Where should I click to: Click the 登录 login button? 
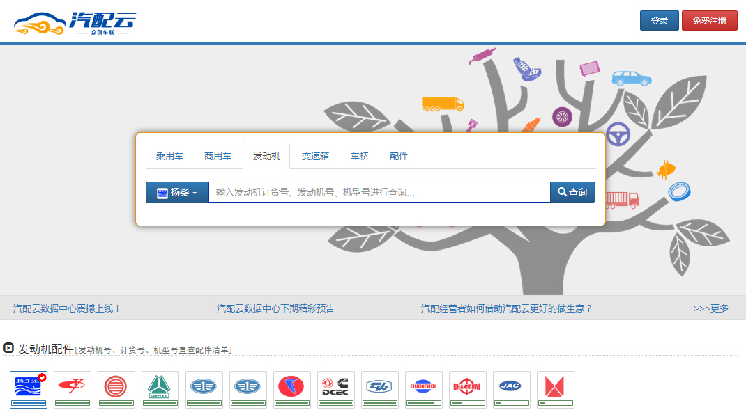click(x=659, y=21)
